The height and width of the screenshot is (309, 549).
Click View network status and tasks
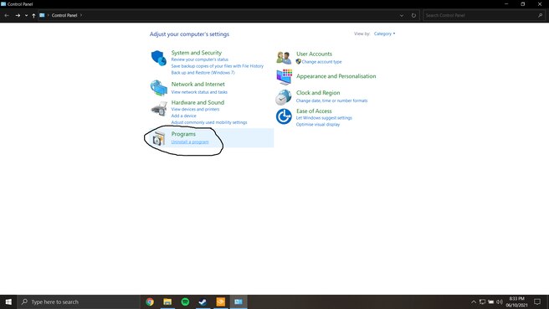199,92
